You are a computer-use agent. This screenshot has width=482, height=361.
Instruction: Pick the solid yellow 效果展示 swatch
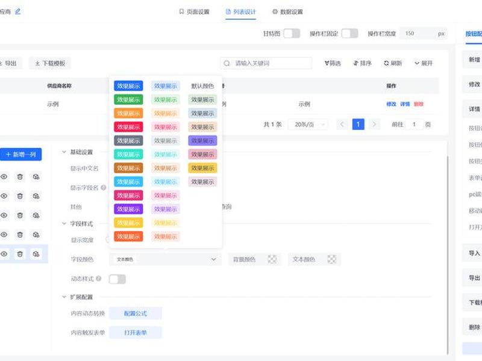coord(128,223)
